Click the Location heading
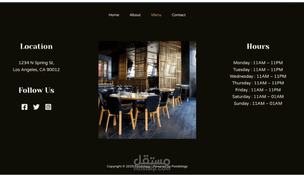Viewport: 304px width, 175px height. tap(36, 46)
